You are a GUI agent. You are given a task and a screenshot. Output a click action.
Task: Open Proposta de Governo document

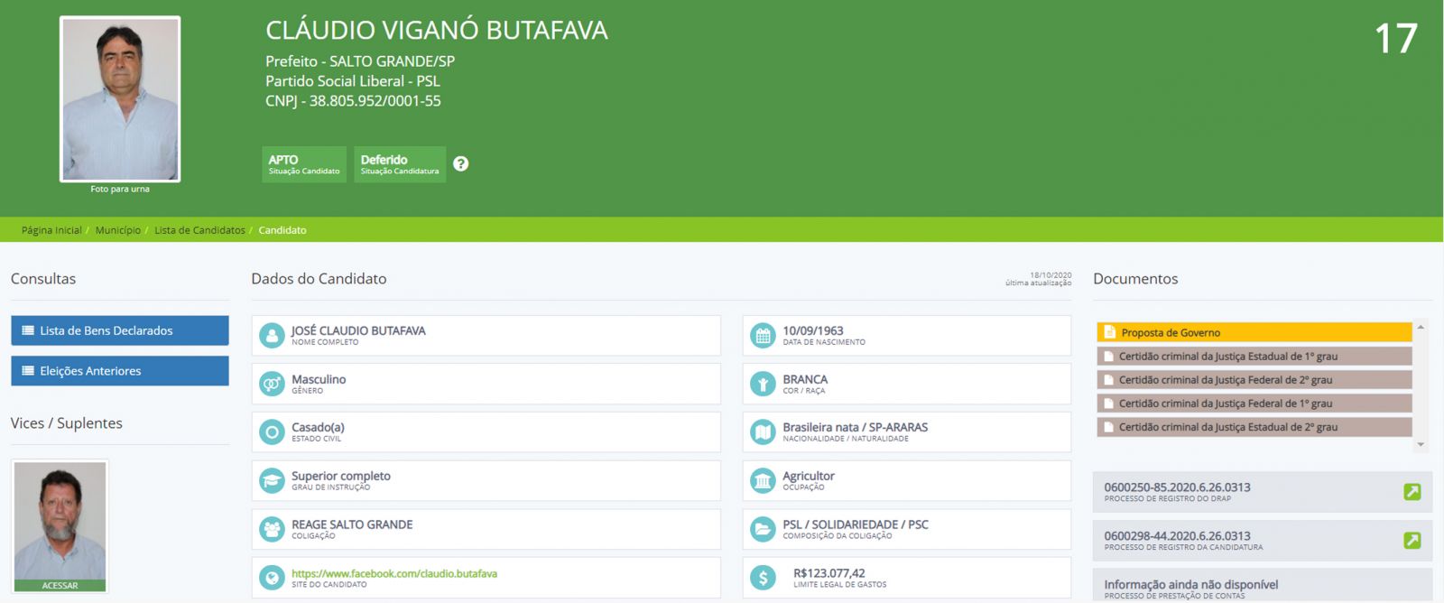1254,332
